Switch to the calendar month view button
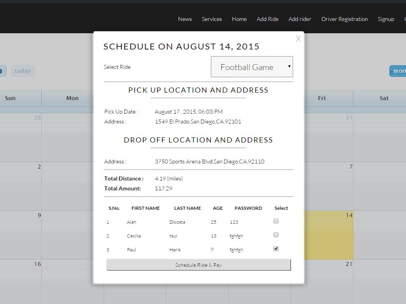 click(398, 71)
